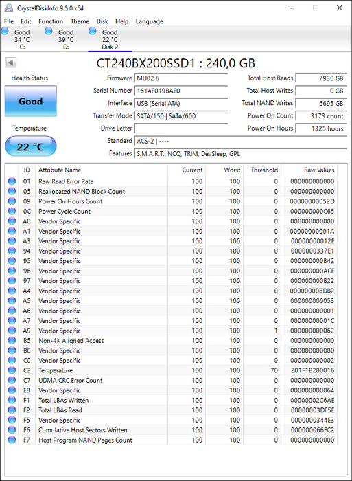Click status orb for Power On Hours Count
Viewport: 352px width, 481px height.
[x=12, y=201]
